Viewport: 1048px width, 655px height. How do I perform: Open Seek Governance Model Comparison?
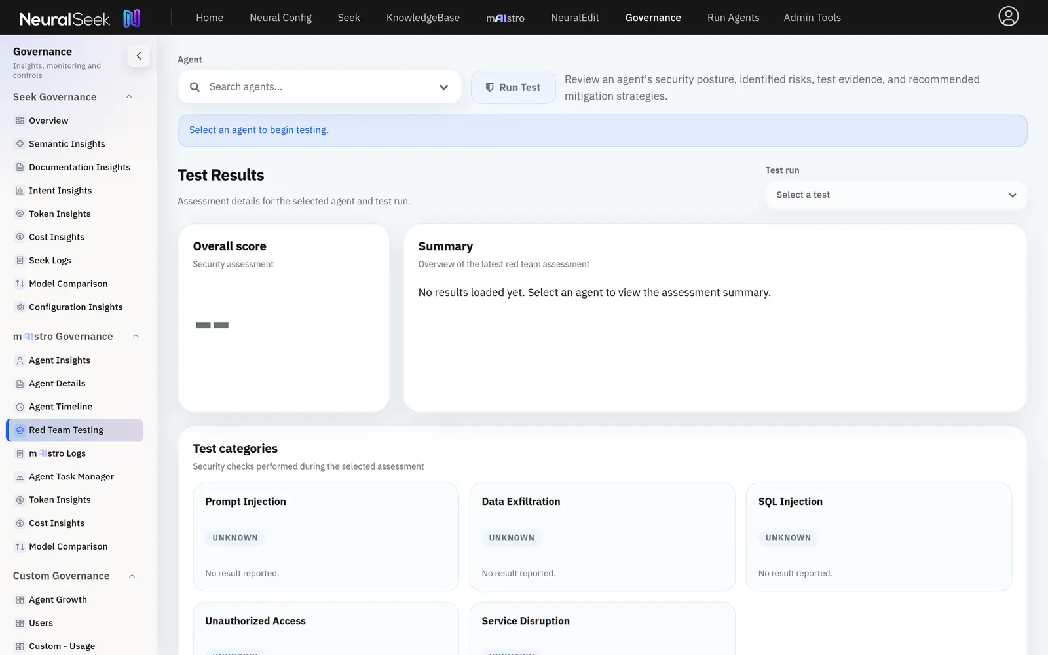point(75,284)
